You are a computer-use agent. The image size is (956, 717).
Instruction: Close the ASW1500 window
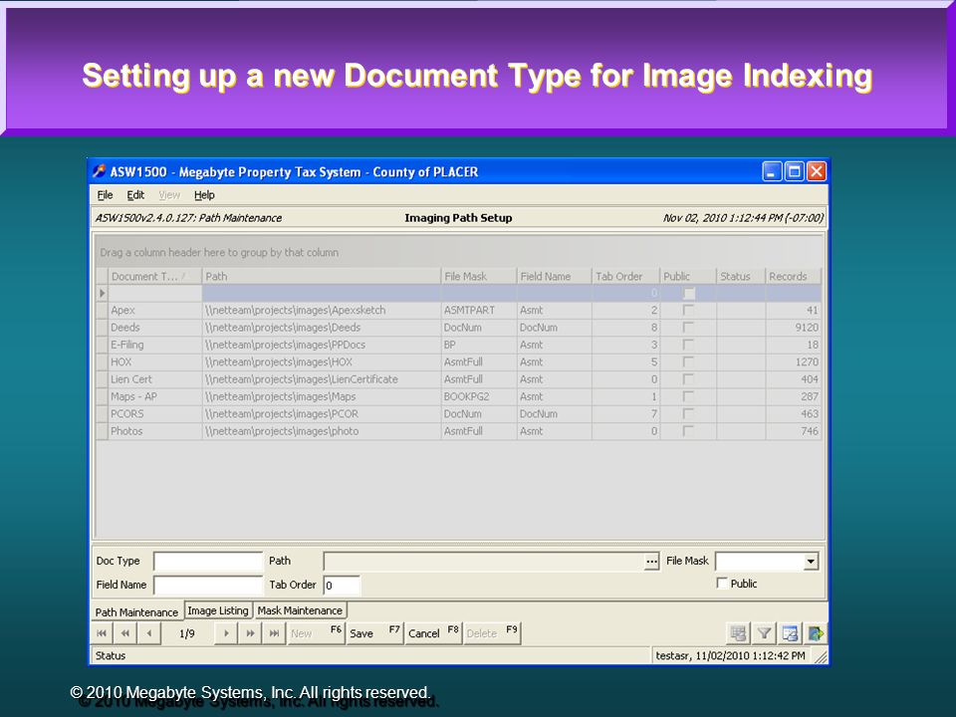tap(817, 171)
